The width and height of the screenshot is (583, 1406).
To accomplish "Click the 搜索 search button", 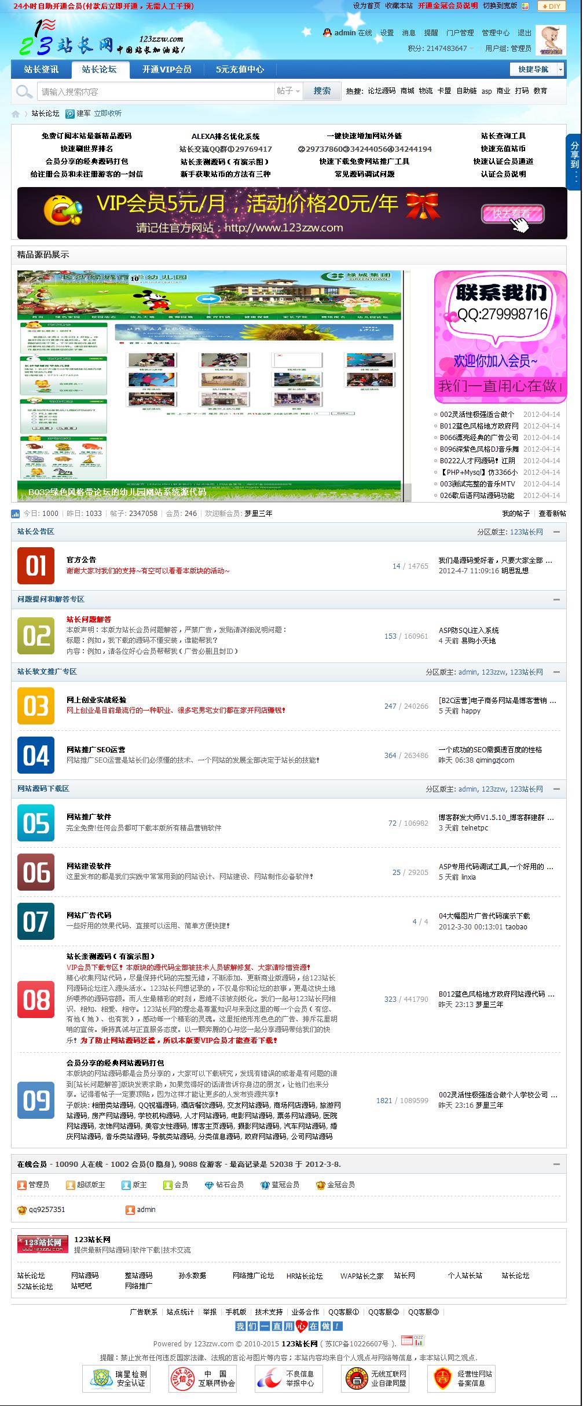I will pos(322,91).
